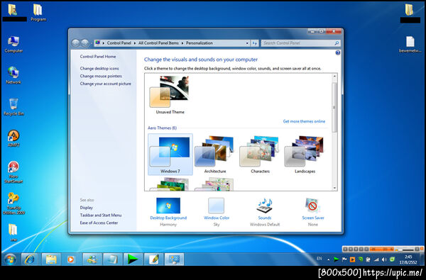Open the address bar history dropdown
426x280 pixels.
[x=247, y=43]
